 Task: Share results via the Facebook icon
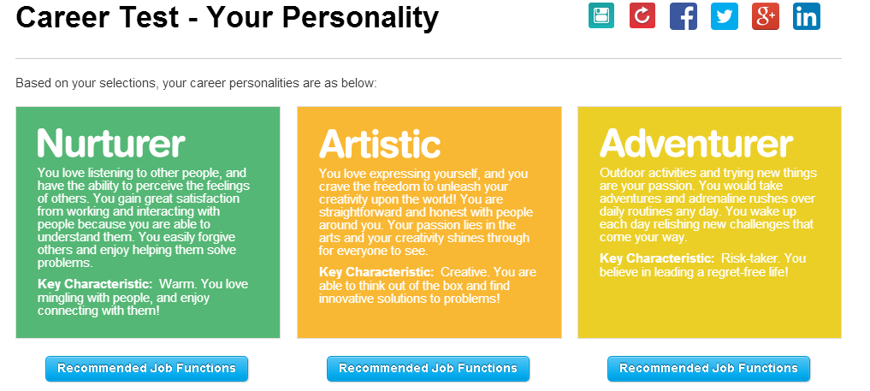pyautogui.click(x=684, y=16)
